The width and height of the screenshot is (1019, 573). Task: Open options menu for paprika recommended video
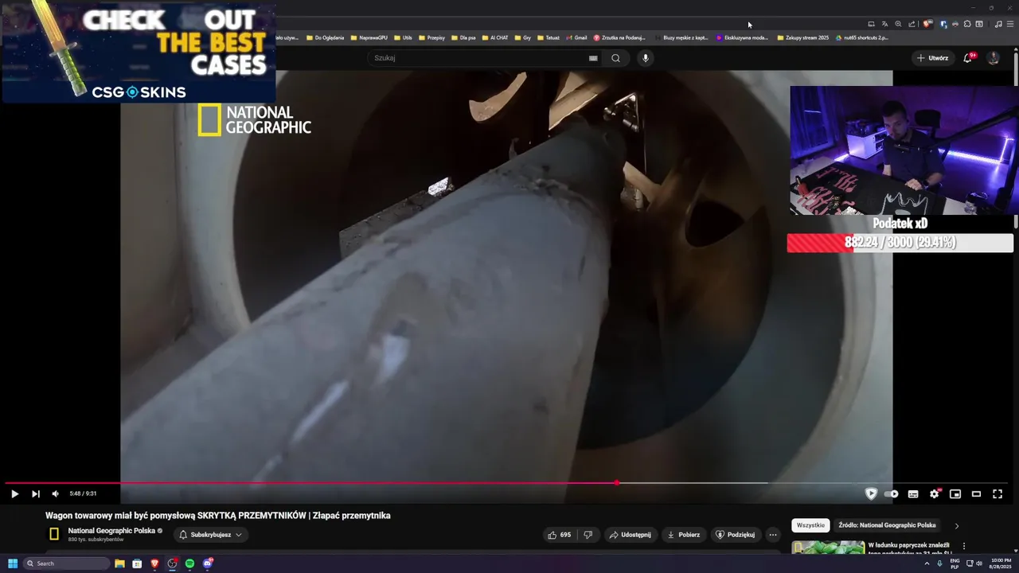click(964, 547)
